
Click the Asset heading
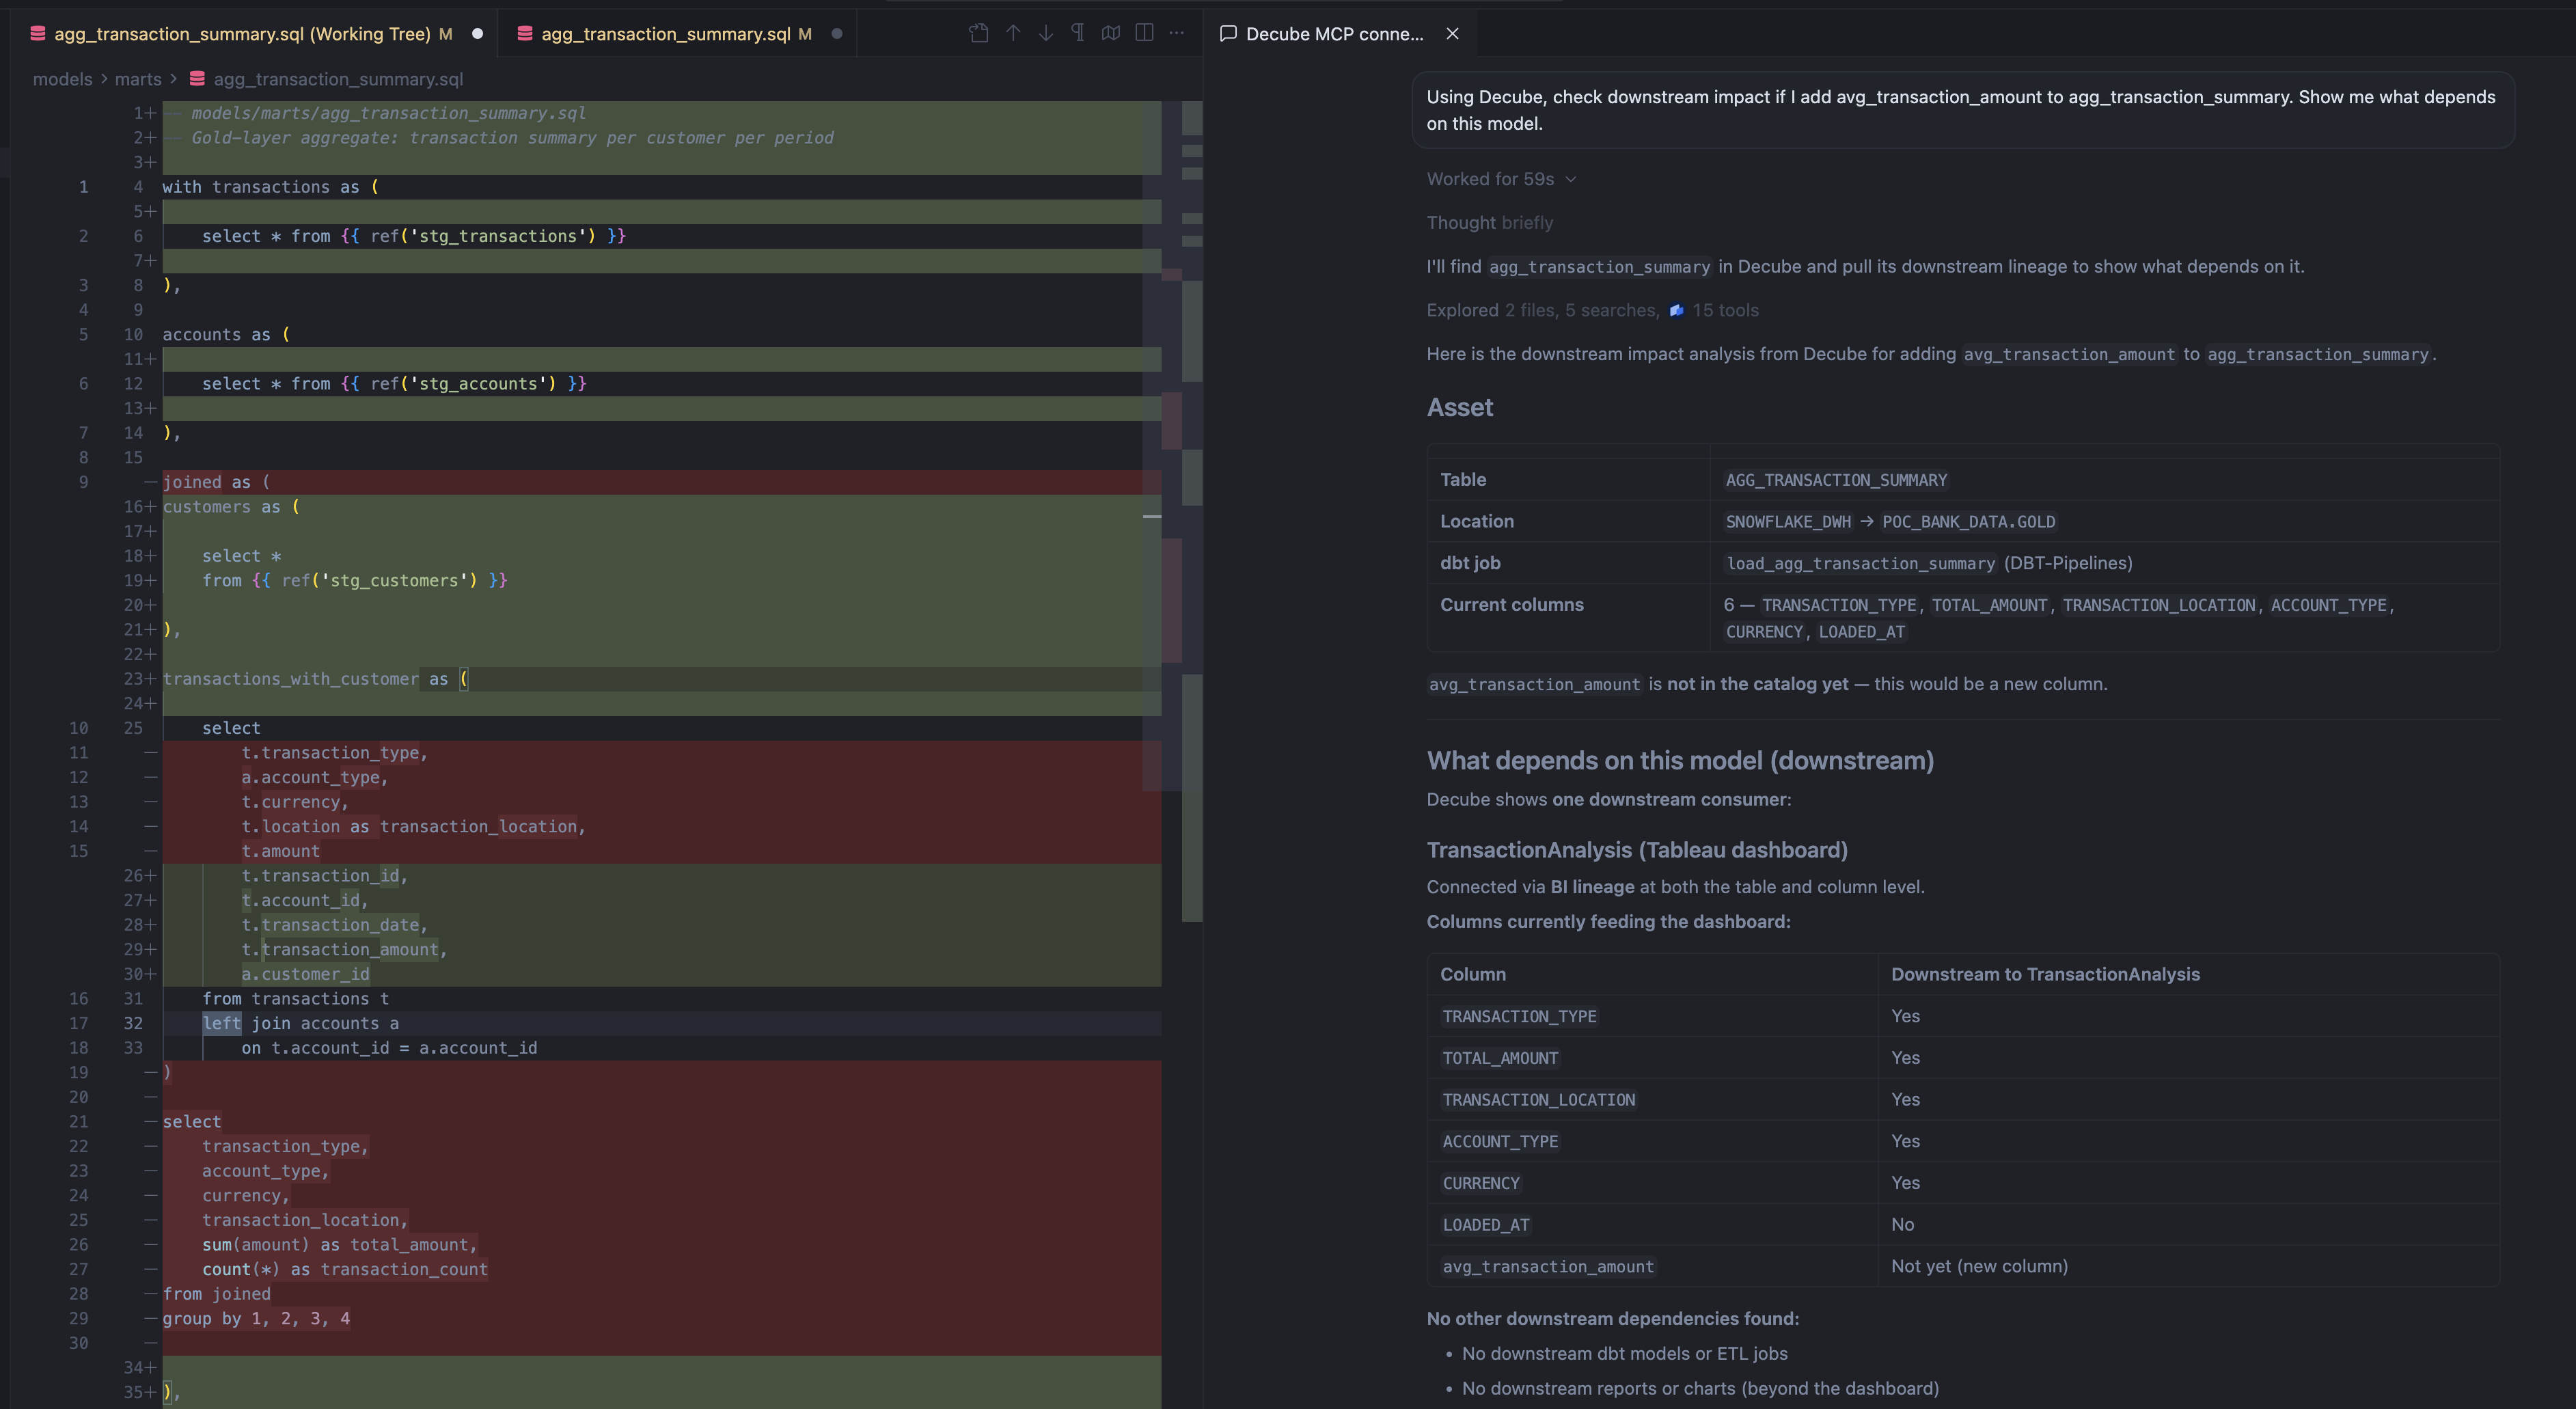(1460, 407)
